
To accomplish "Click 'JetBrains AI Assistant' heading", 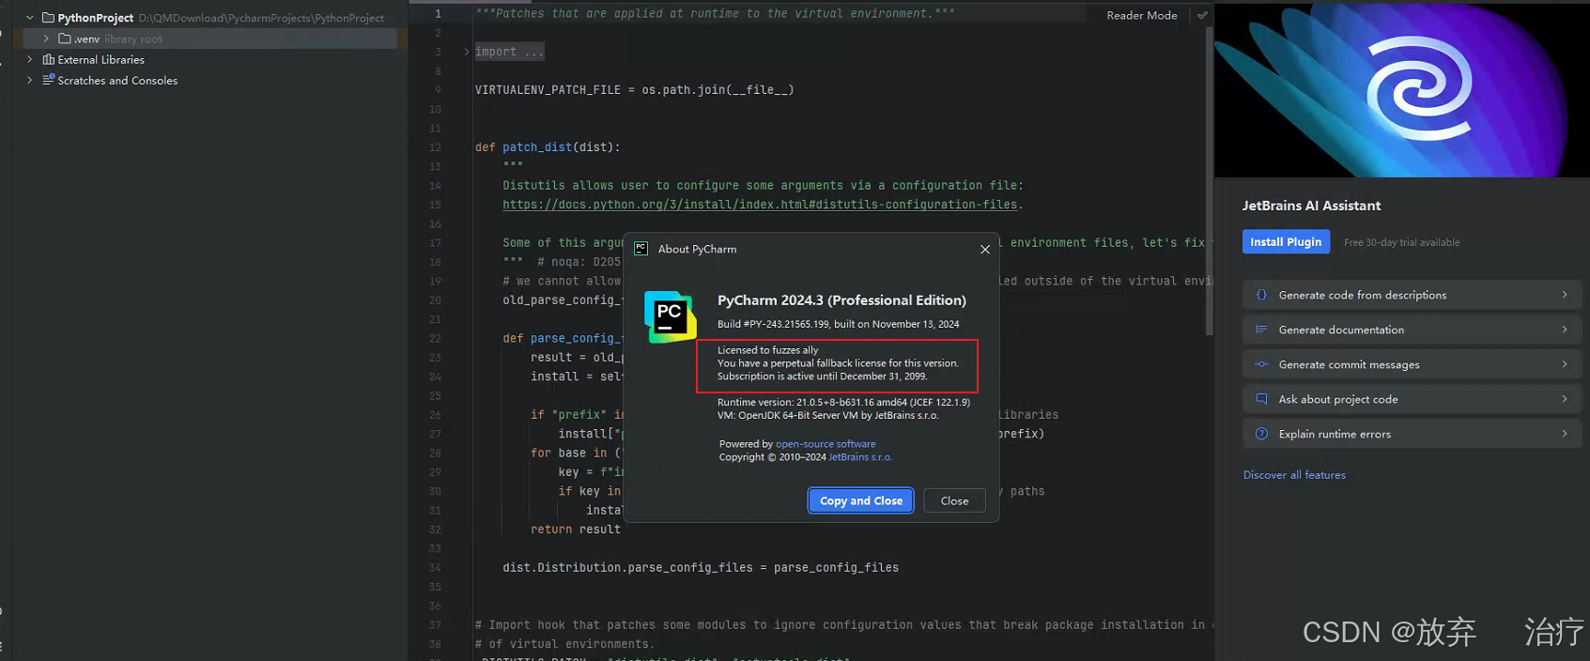I will click(1311, 206).
